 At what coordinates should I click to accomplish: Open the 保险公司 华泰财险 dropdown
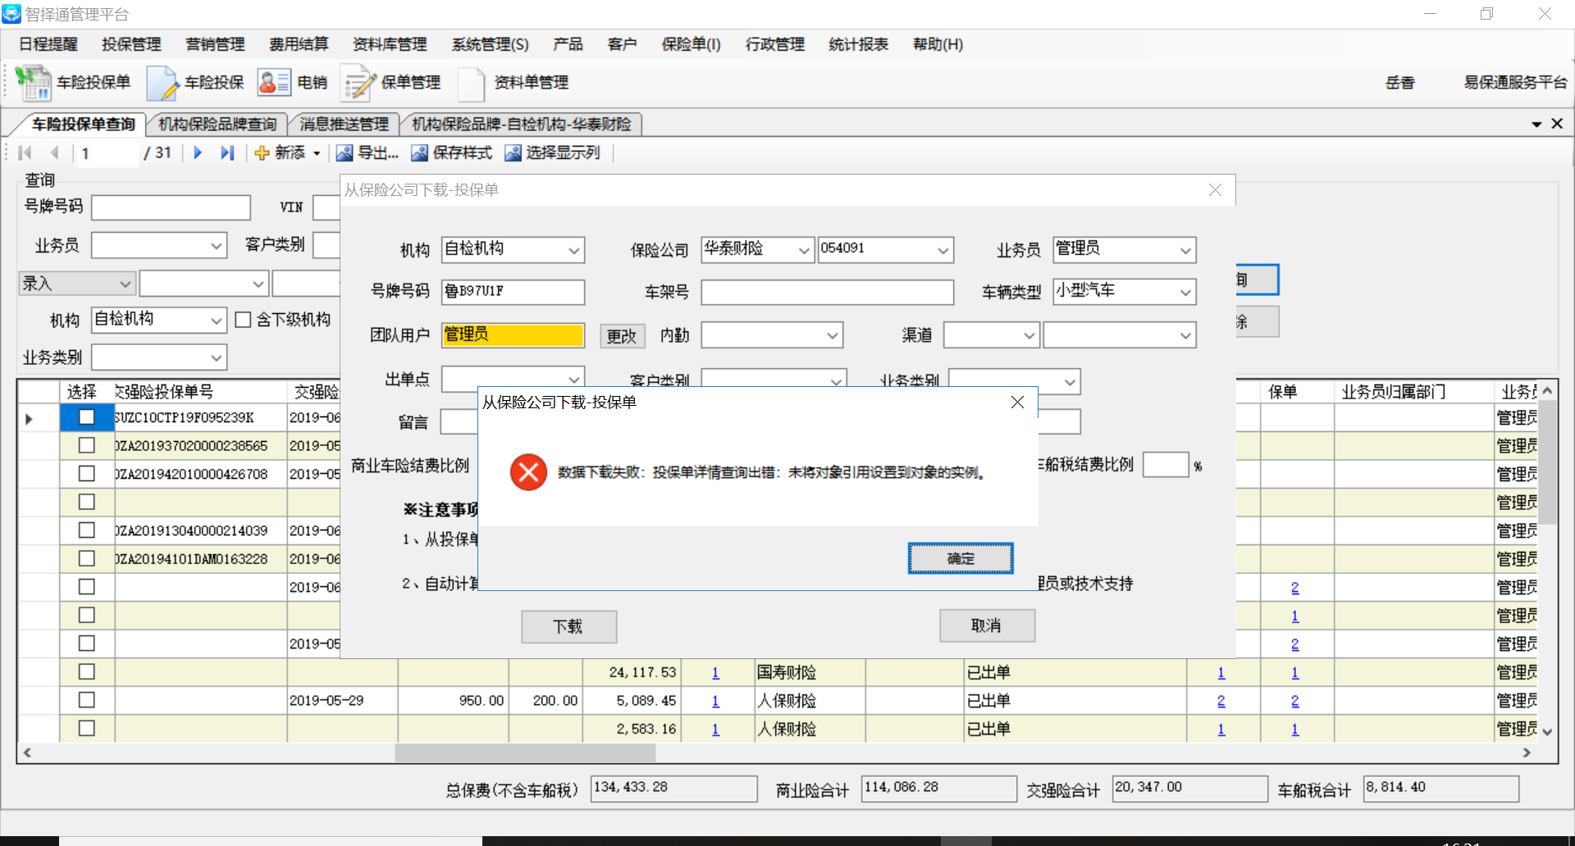tap(804, 250)
